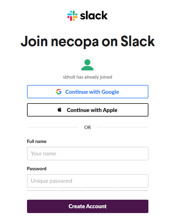This screenshot has height=217, width=183.
Task: Click the green sbholt avatar icon
Action: click(87, 64)
